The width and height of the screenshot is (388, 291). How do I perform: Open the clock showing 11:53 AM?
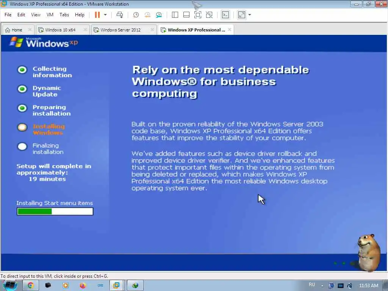[x=368, y=286]
